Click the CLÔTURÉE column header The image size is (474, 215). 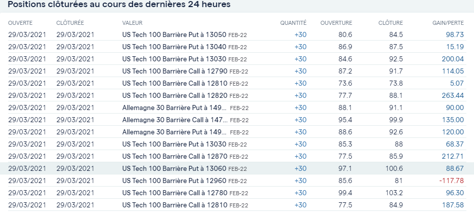tap(70, 23)
